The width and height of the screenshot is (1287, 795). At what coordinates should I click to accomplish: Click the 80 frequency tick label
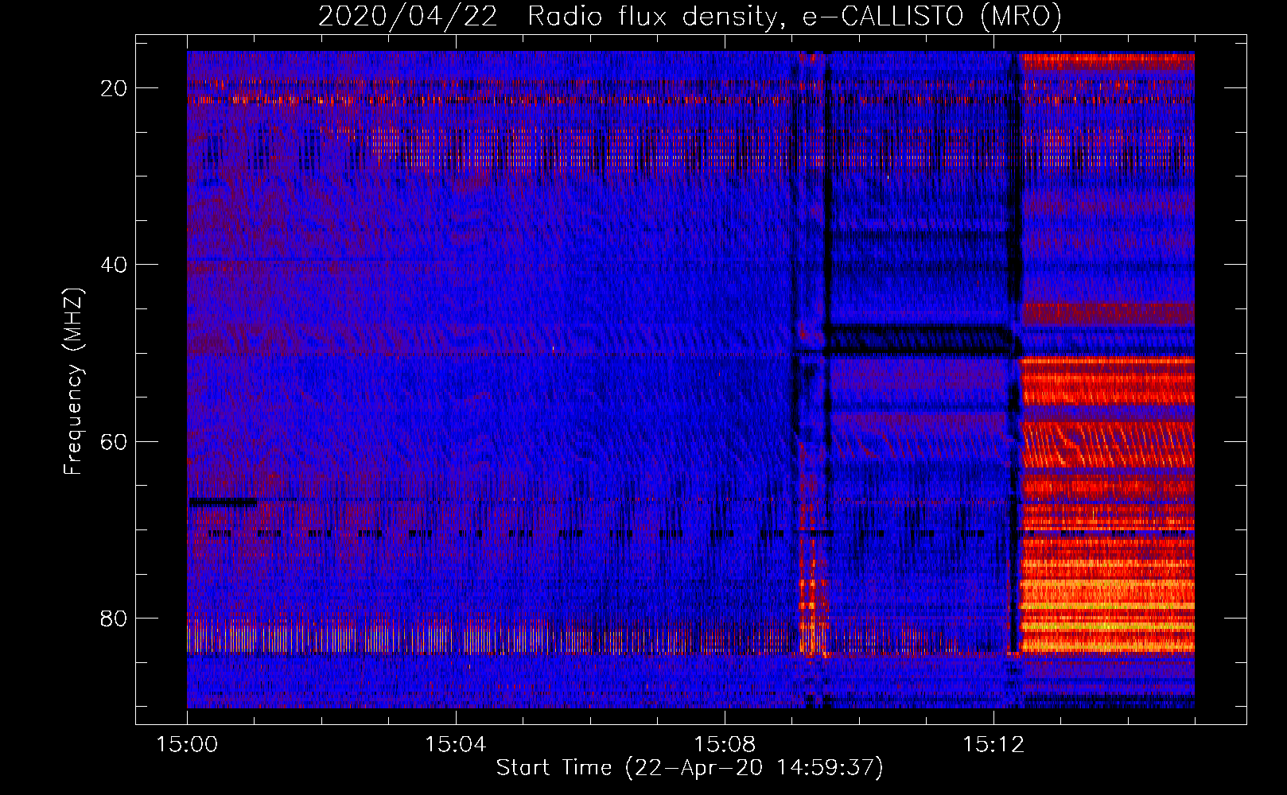pyautogui.click(x=114, y=618)
